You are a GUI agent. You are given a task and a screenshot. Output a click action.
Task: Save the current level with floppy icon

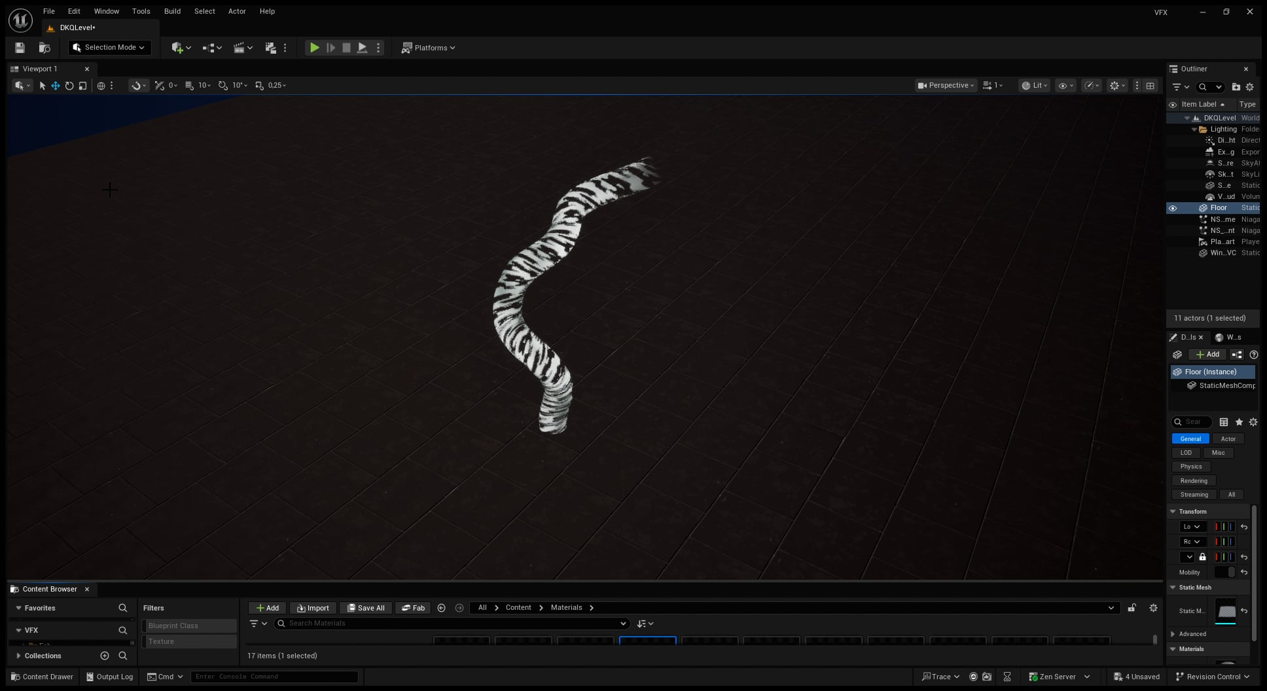pos(20,48)
